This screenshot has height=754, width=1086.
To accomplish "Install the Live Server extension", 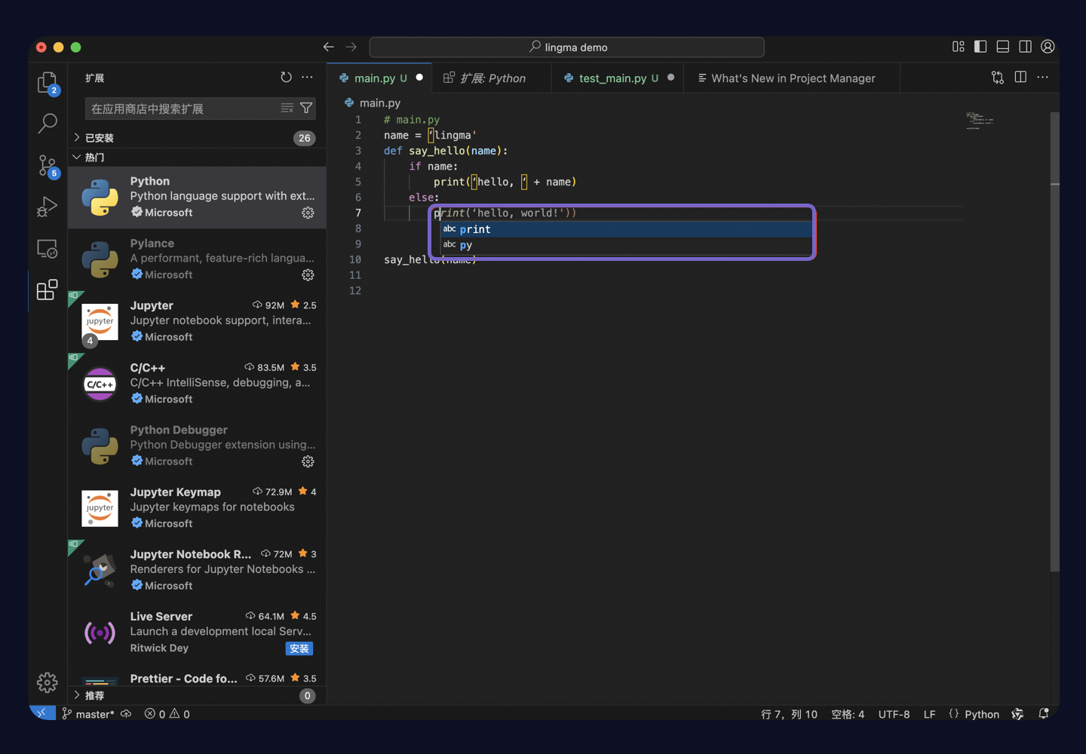I will point(299,648).
